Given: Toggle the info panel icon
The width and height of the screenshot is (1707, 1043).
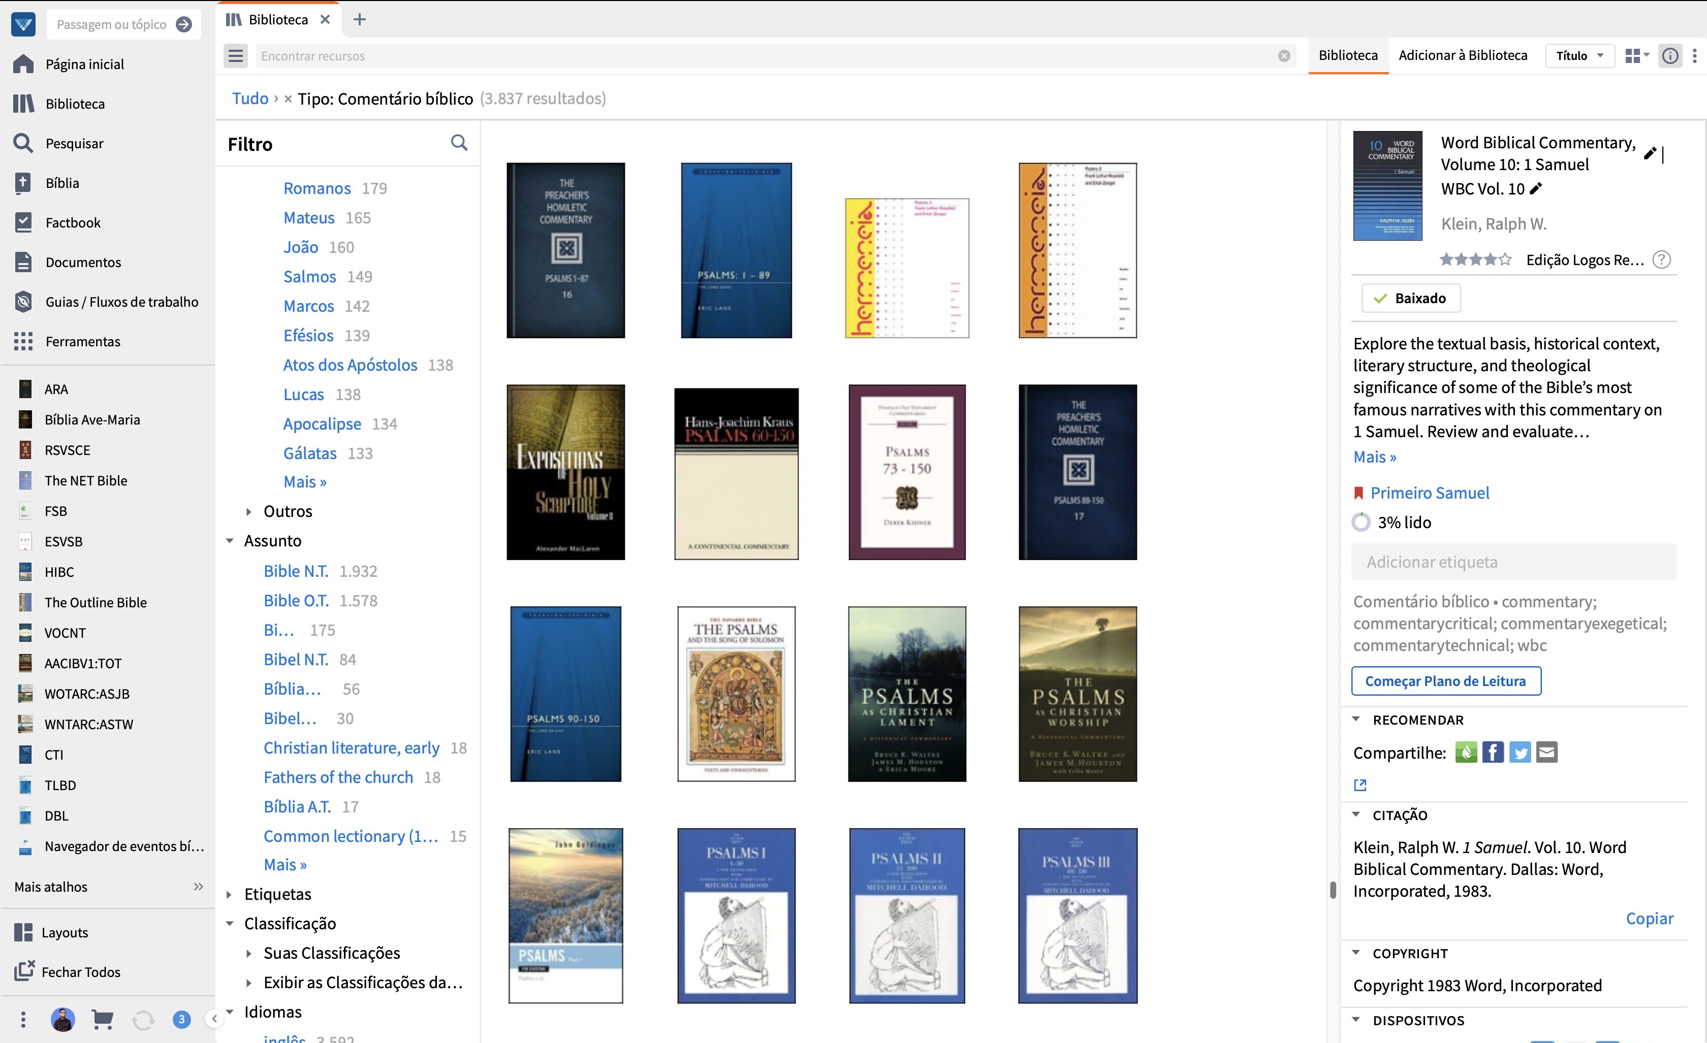Looking at the screenshot, I should pyautogui.click(x=1670, y=55).
